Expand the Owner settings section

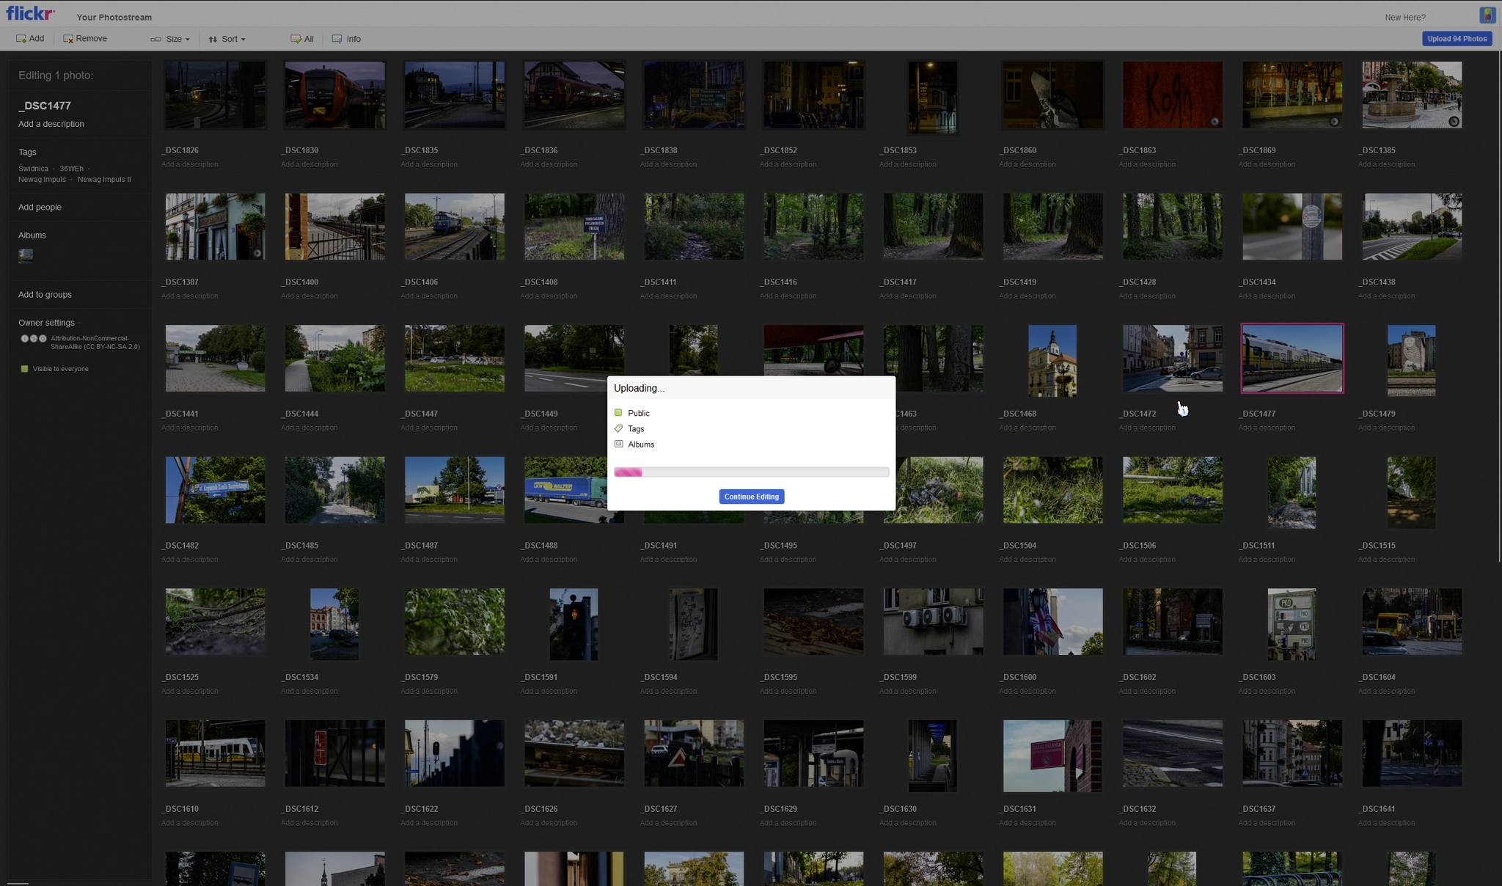(x=48, y=323)
